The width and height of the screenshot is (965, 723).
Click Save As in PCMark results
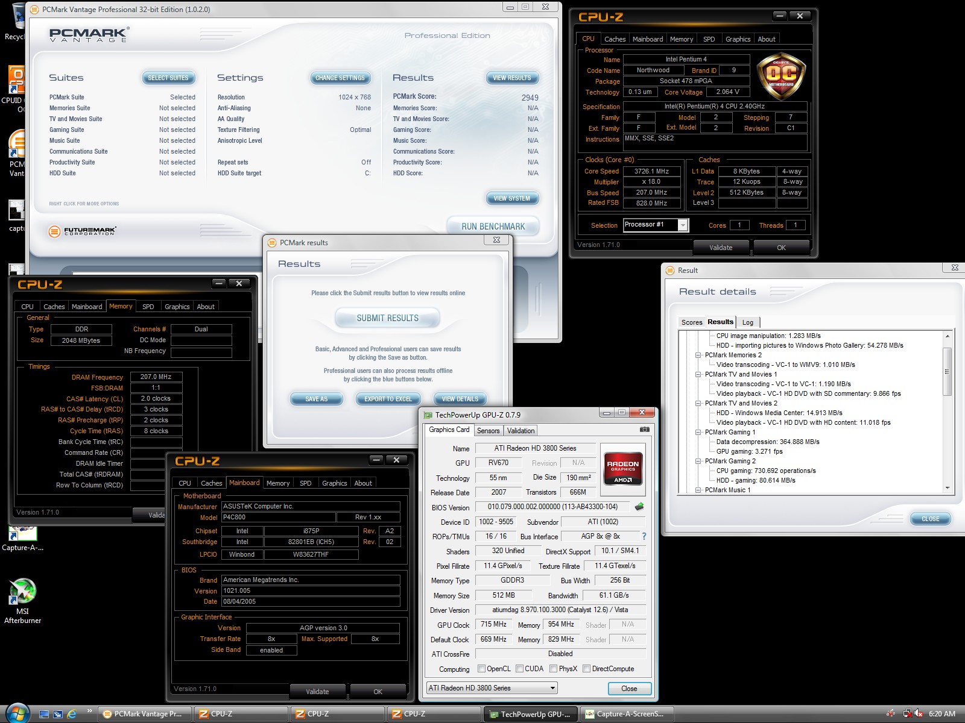coord(317,399)
